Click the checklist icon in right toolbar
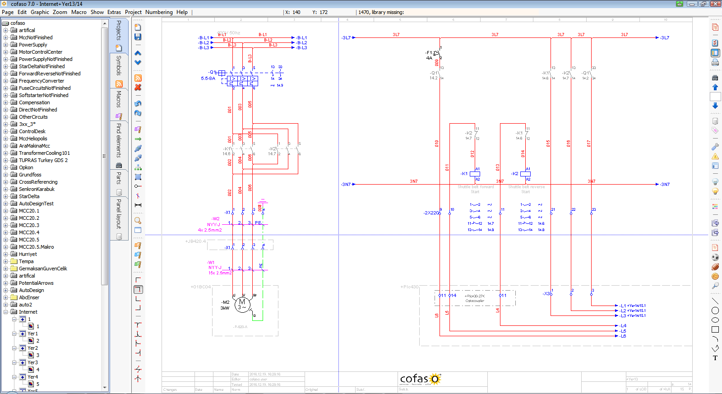This screenshot has height=394, width=722. 715,43
